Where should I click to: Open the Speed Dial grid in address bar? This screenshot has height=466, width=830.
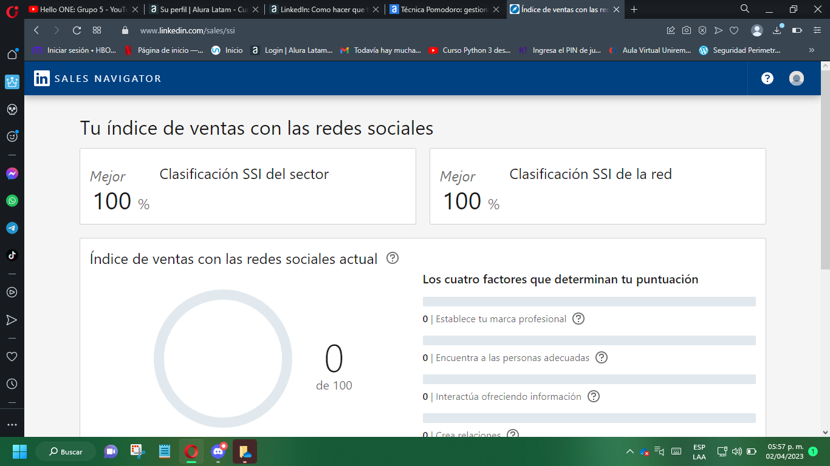point(97,30)
